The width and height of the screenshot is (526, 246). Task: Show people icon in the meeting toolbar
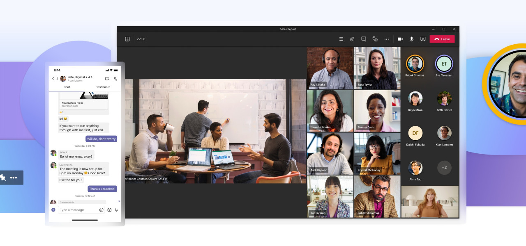(352, 39)
